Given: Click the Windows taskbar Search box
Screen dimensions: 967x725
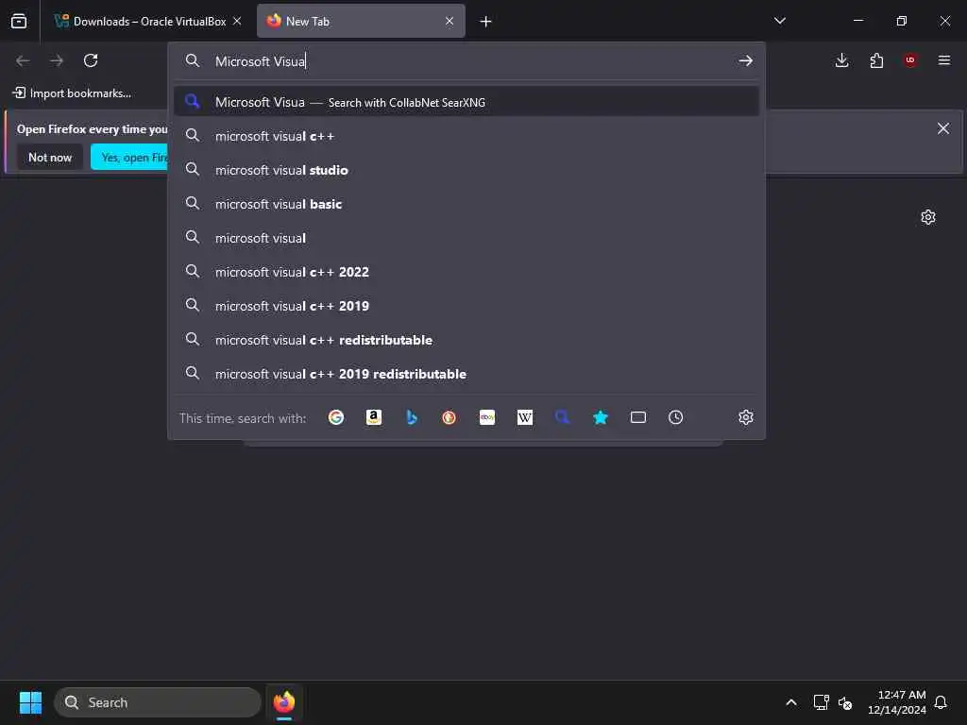Looking at the screenshot, I should (x=158, y=702).
